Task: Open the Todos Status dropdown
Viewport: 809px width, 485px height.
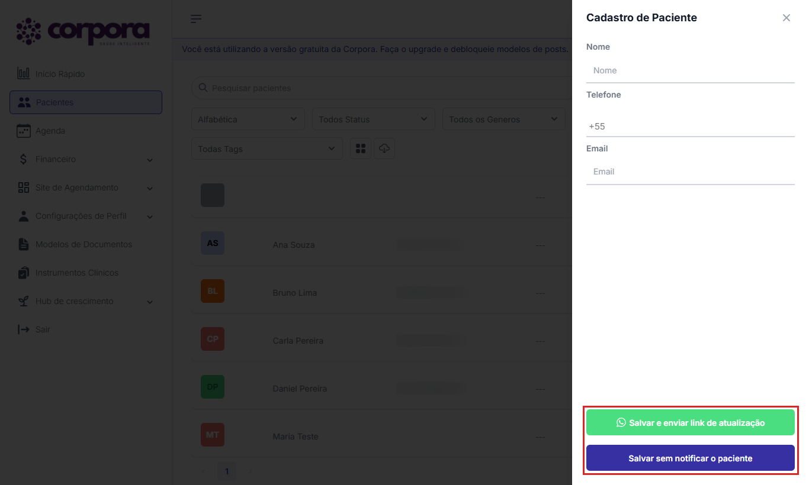Action: [374, 119]
